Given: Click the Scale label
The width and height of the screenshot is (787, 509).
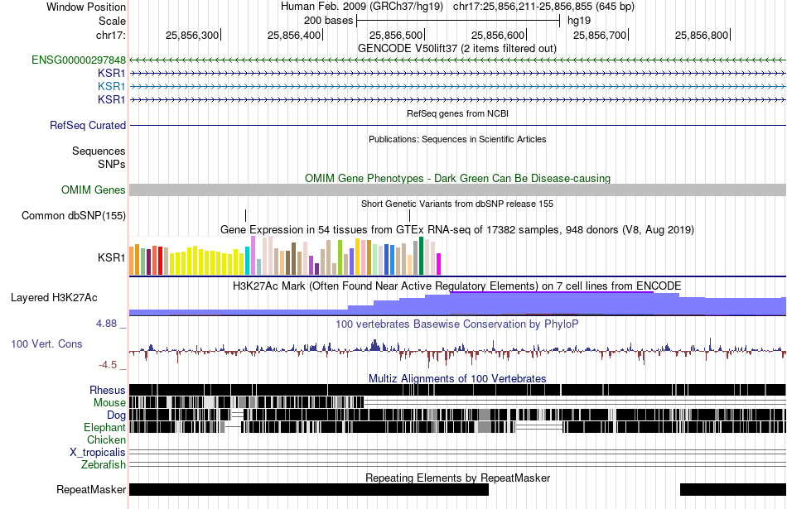Looking at the screenshot, I should click(113, 21).
